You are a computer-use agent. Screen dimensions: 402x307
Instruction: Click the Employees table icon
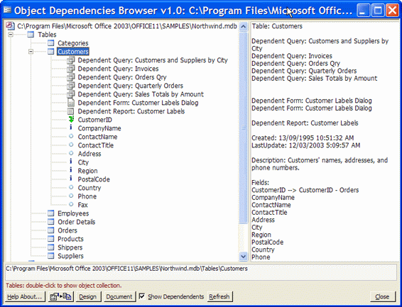51,213
